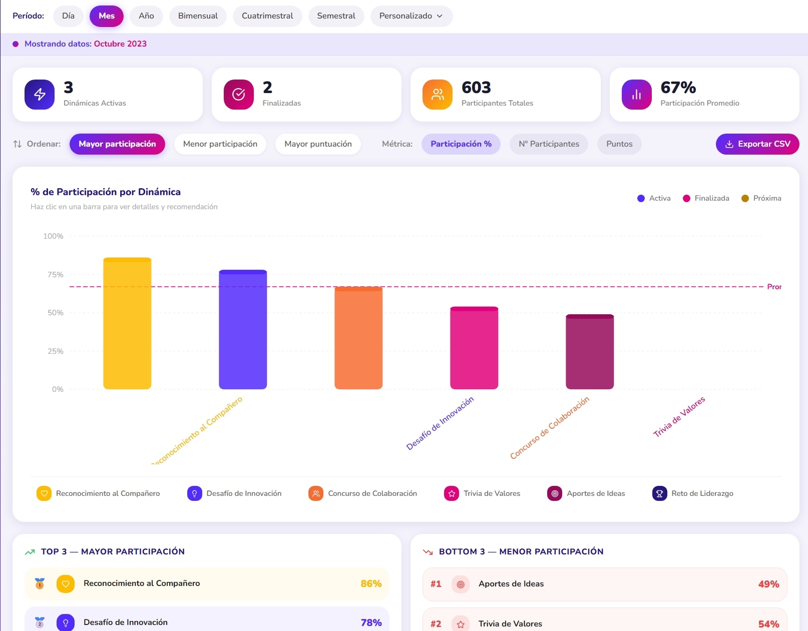Sort by Menor participación
The height and width of the screenshot is (631, 808).
pos(220,144)
